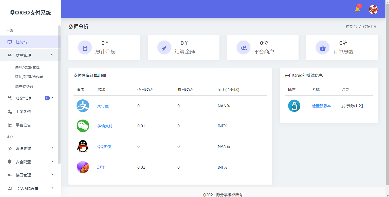Select the Alipay channel icon

click(x=83, y=106)
